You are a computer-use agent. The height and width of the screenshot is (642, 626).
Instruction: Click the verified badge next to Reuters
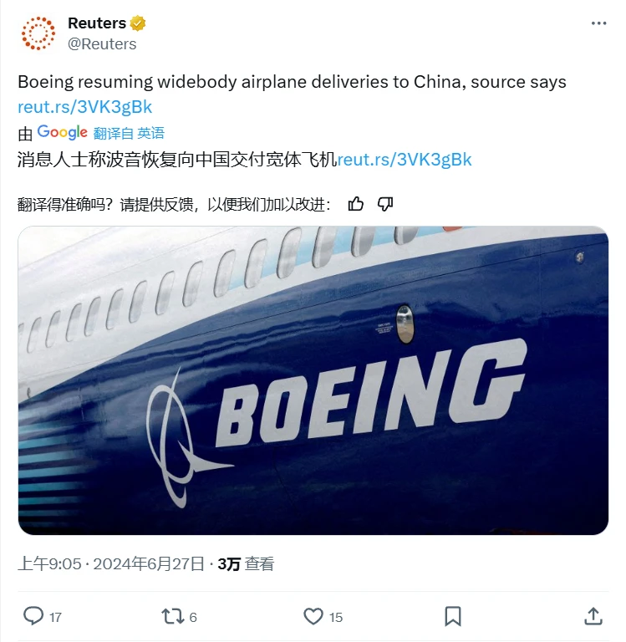click(138, 23)
